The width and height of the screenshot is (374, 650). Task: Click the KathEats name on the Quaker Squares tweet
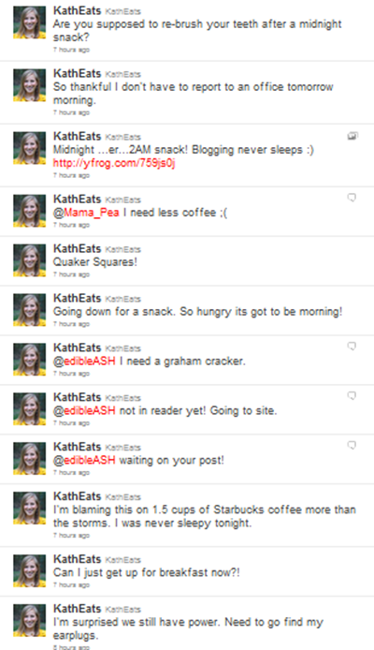(77, 249)
